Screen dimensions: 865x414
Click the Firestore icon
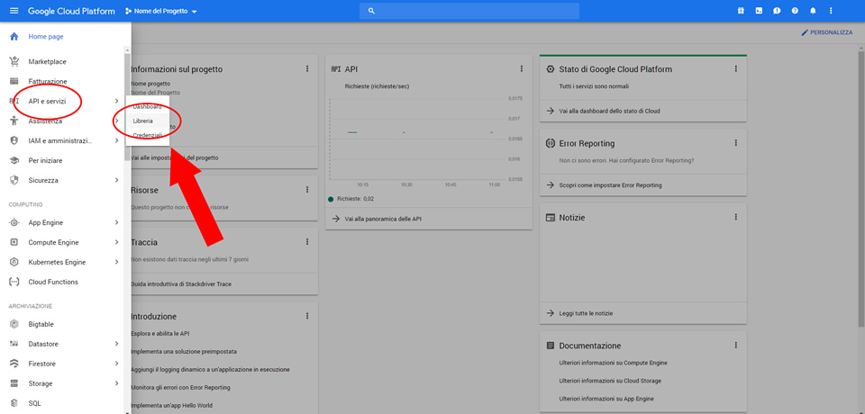(14, 364)
